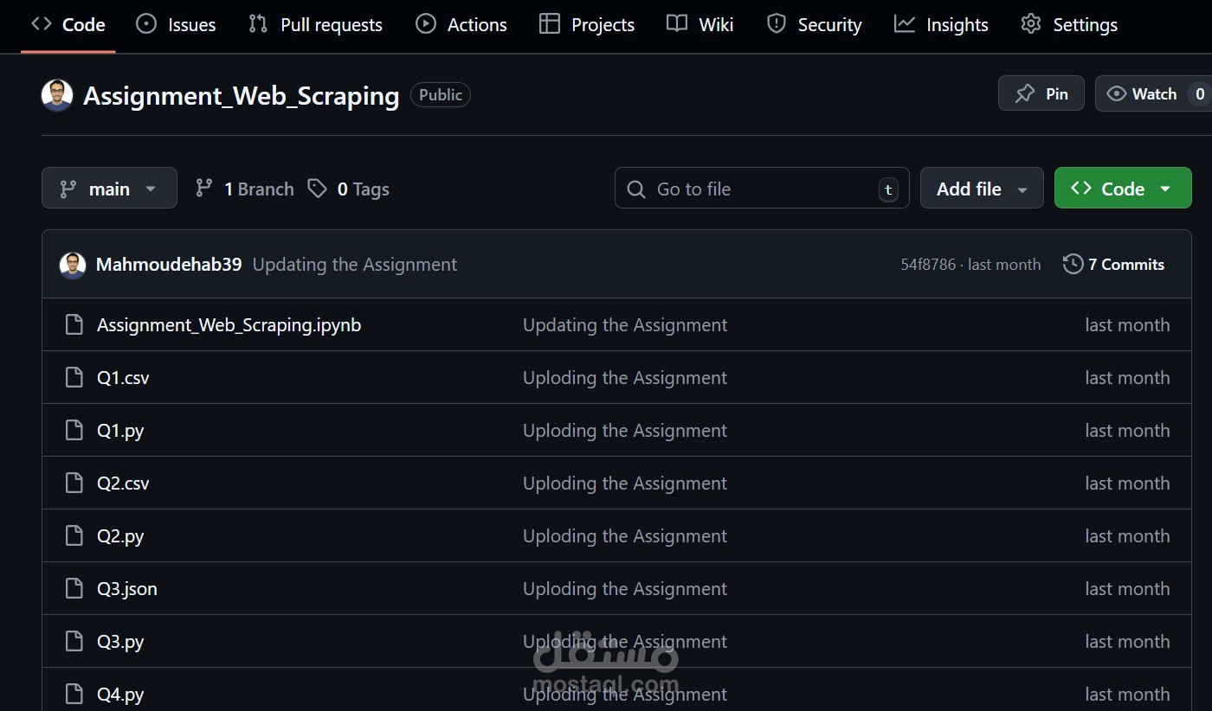Image resolution: width=1212 pixels, height=711 pixels.
Task: Open the Q3.py file
Action: coord(120,642)
